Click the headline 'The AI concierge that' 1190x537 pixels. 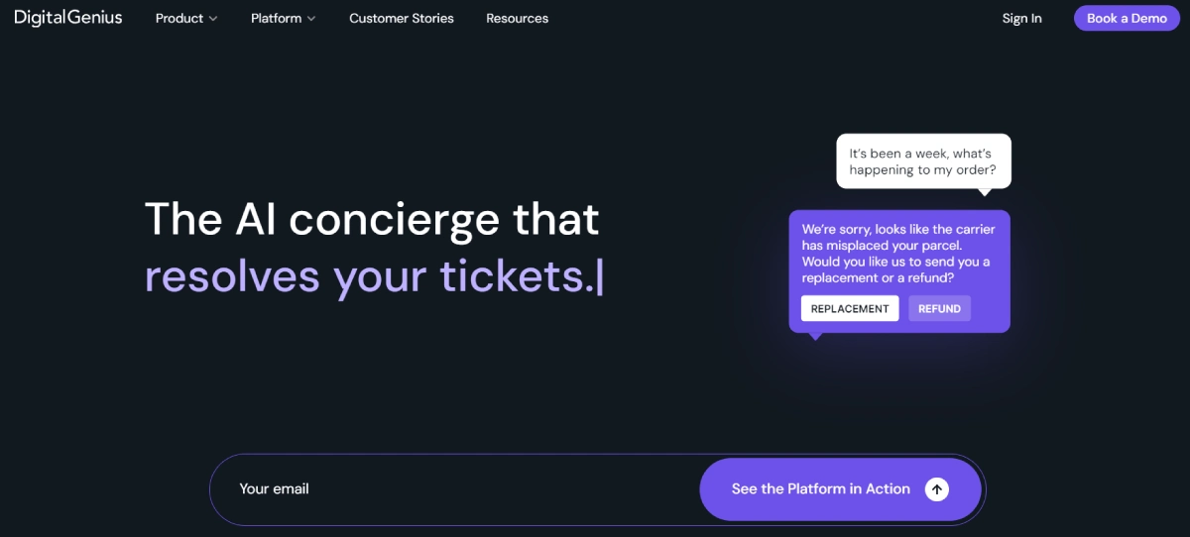pos(372,219)
